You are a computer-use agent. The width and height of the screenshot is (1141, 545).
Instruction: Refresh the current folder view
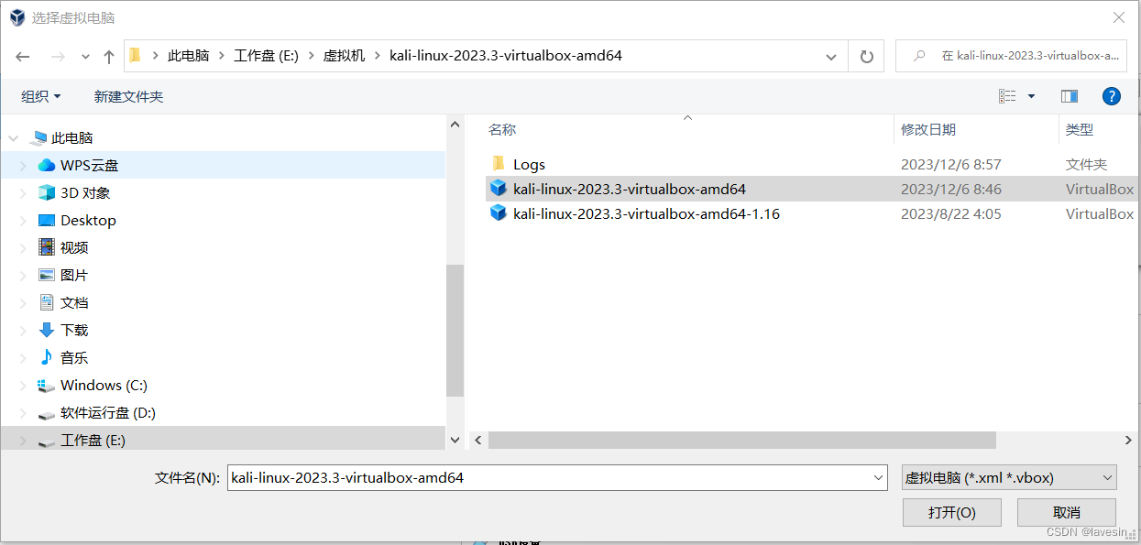[865, 55]
